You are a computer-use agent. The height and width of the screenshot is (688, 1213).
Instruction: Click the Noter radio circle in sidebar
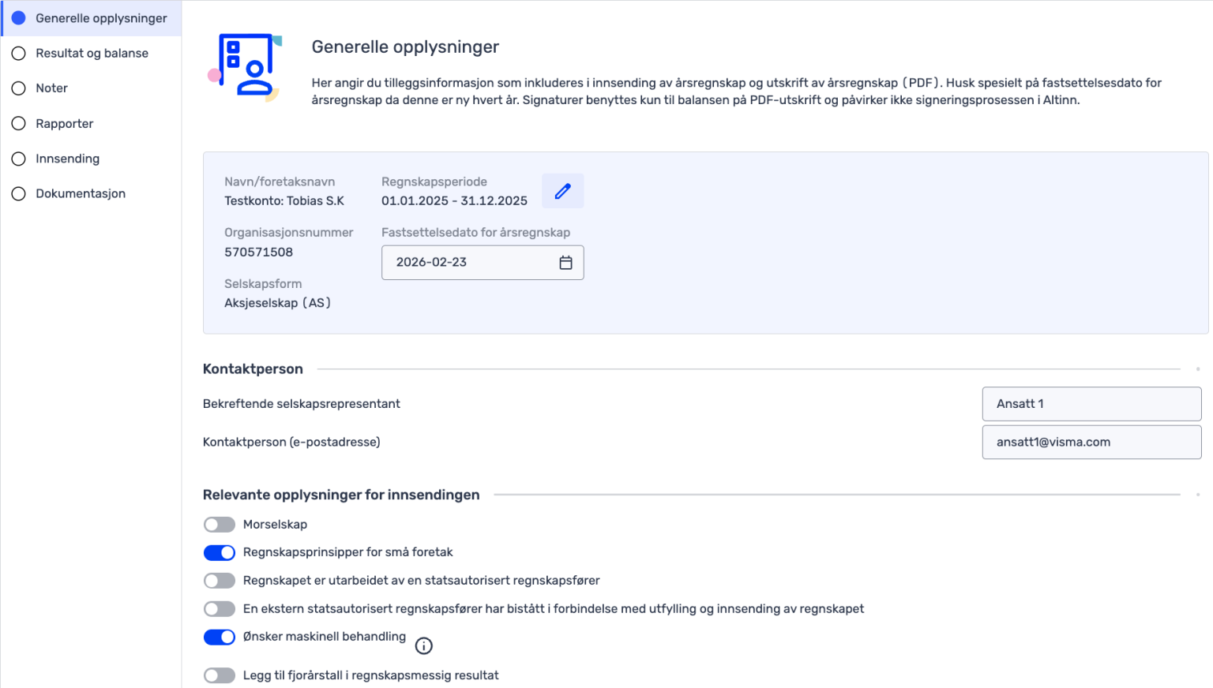click(x=19, y=88)
